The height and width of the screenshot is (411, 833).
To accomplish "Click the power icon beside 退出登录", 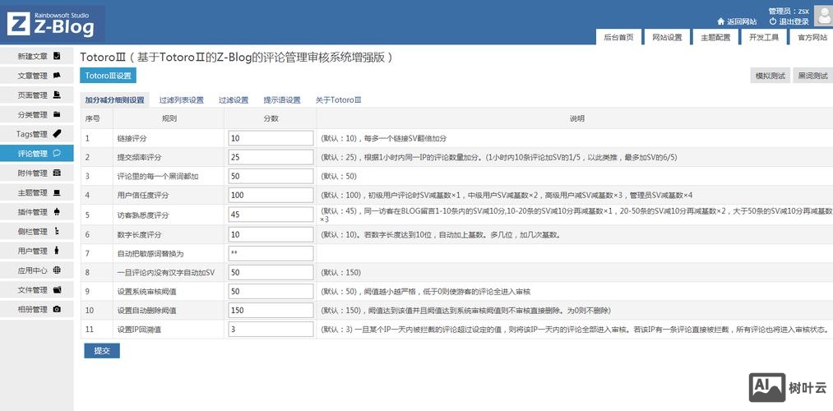I will 773,21.
